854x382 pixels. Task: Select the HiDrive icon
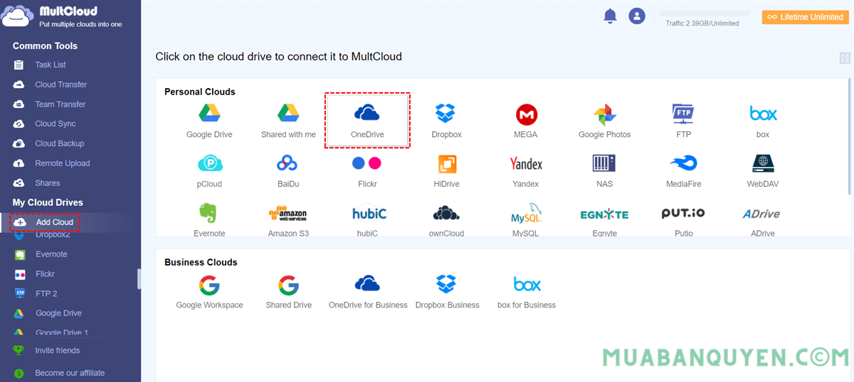(446, 164)
